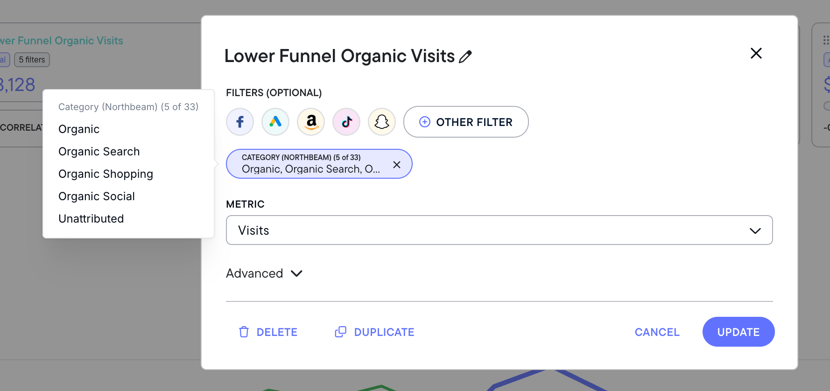Choose Unattributed in the category list
The height and width of the screenshot is (391, 830).
91,219
